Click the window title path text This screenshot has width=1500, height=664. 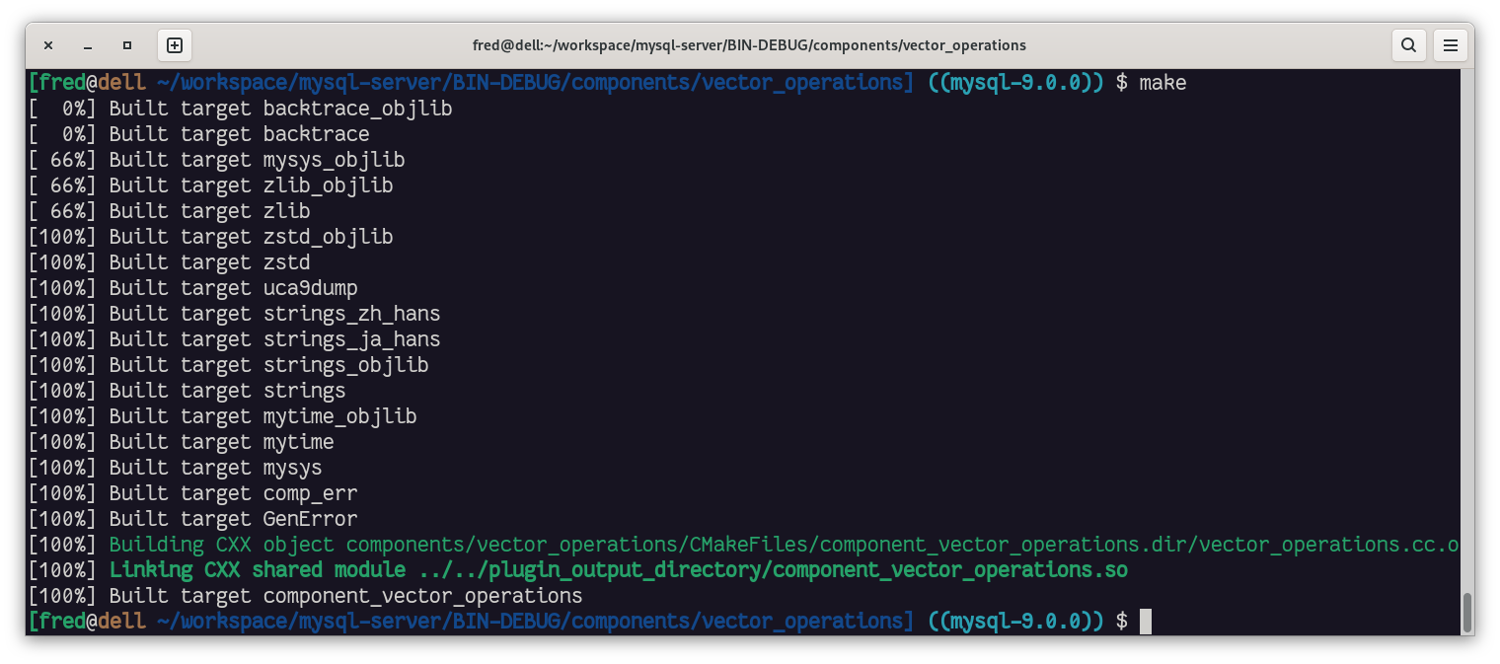749,45
